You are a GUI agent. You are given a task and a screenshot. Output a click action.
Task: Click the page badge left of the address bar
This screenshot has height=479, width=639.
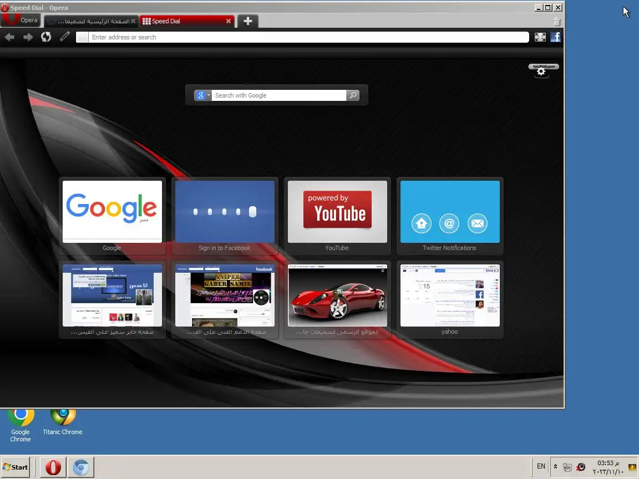(82, 37)
